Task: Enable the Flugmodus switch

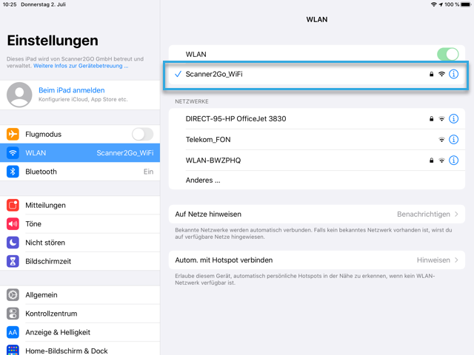Action: 142,134
